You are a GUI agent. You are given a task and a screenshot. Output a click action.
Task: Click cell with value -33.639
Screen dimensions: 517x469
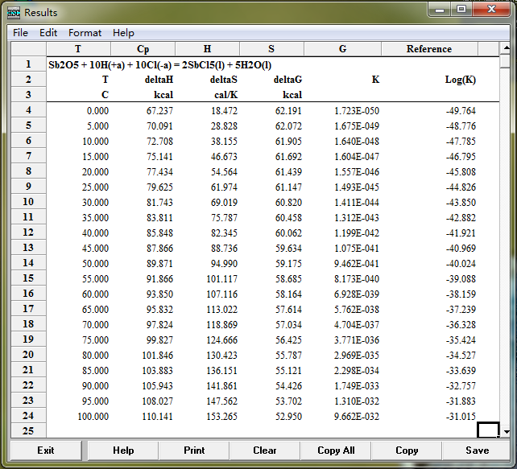(x=461, y=371)
